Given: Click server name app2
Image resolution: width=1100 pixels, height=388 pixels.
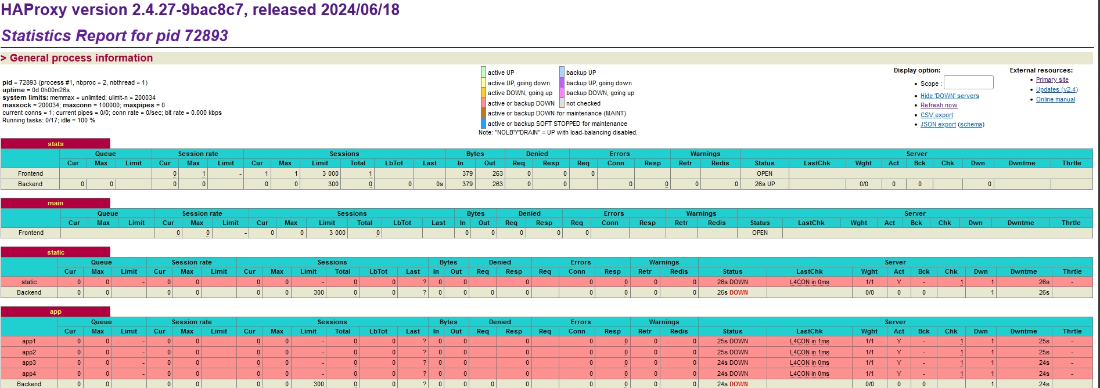Looking at the screenshot, I should (29, 352).
